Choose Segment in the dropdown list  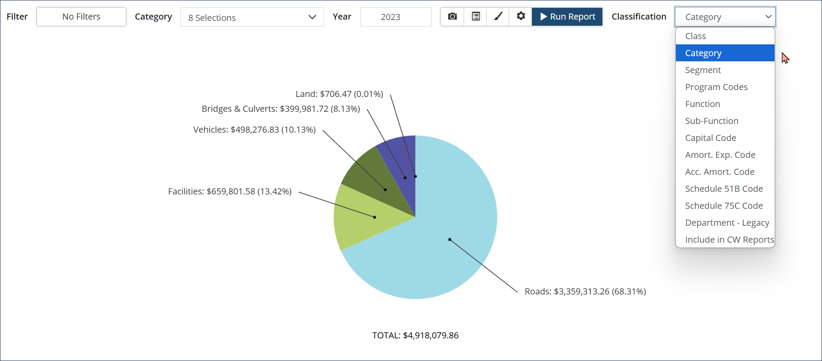coord(703,70)
